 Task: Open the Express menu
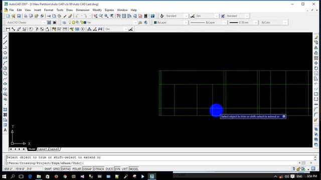coord(109,10)
